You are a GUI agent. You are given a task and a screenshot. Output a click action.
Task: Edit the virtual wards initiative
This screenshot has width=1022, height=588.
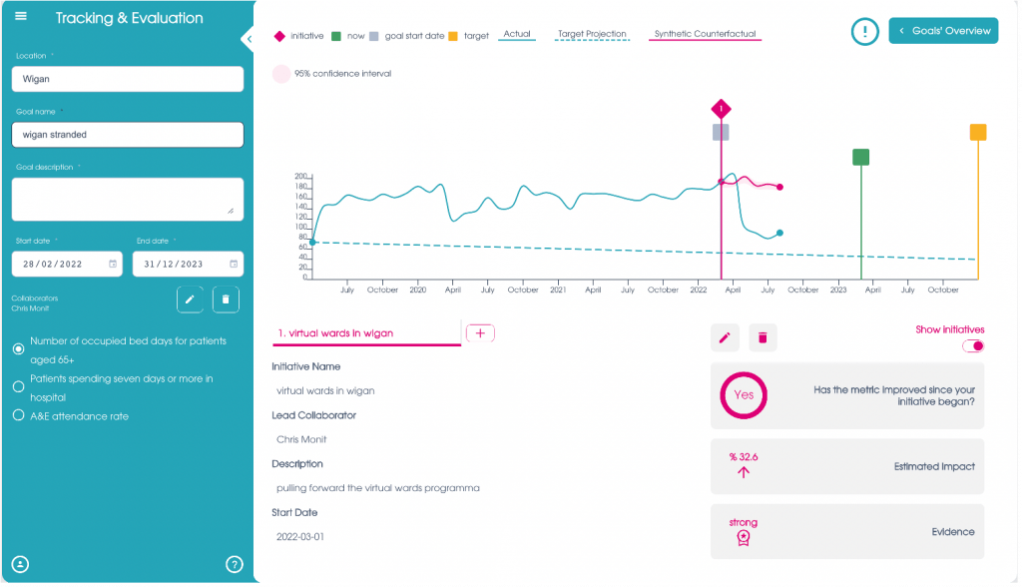[725, 337]
